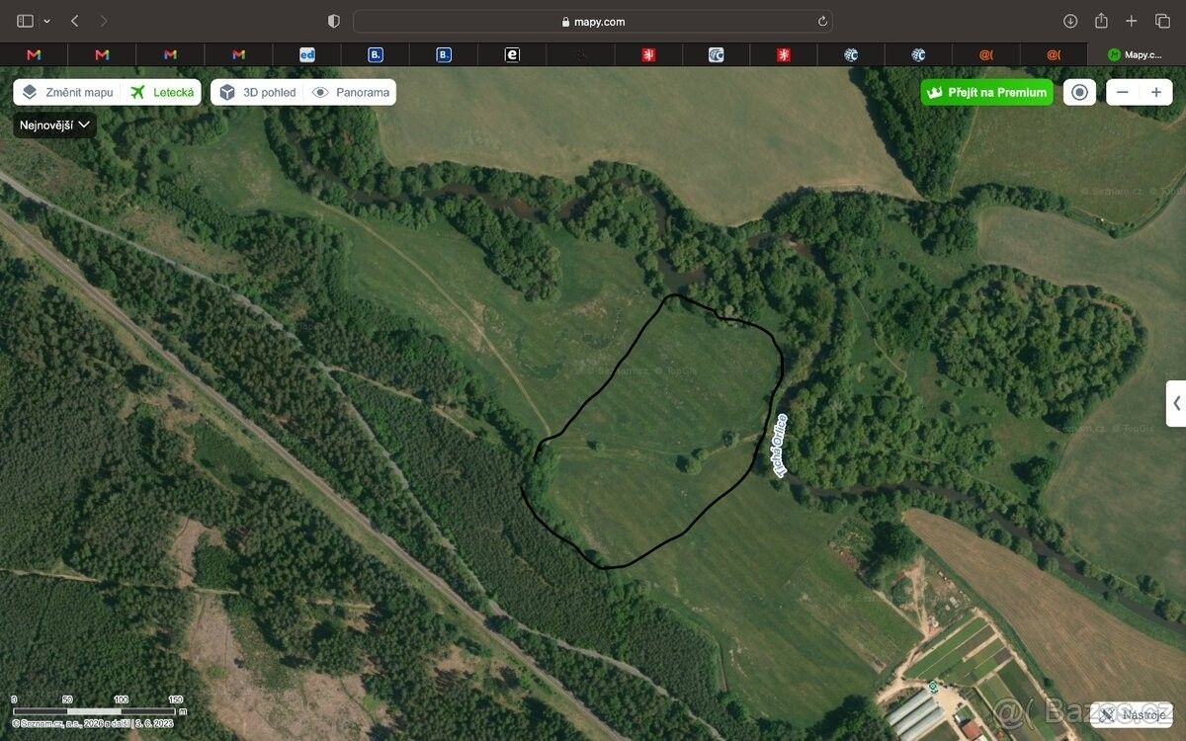The height and width of the screenshot is (741, 1186).
Task: Open the Změnit mapu layer chooser
Action: (67, 92)
